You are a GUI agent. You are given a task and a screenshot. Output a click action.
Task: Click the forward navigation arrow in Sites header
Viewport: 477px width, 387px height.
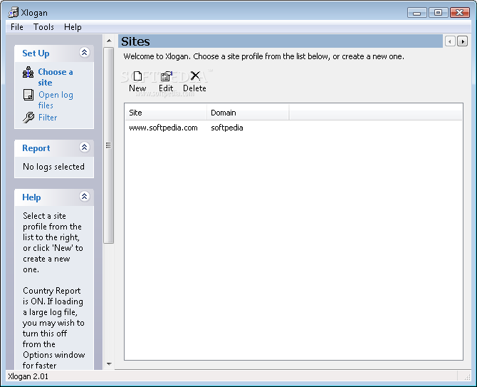[462, 41]
